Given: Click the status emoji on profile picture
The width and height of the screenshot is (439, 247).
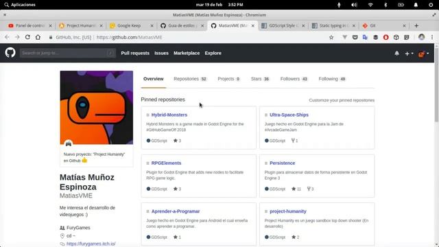Looking at the screenshot, I should (69, 144).
